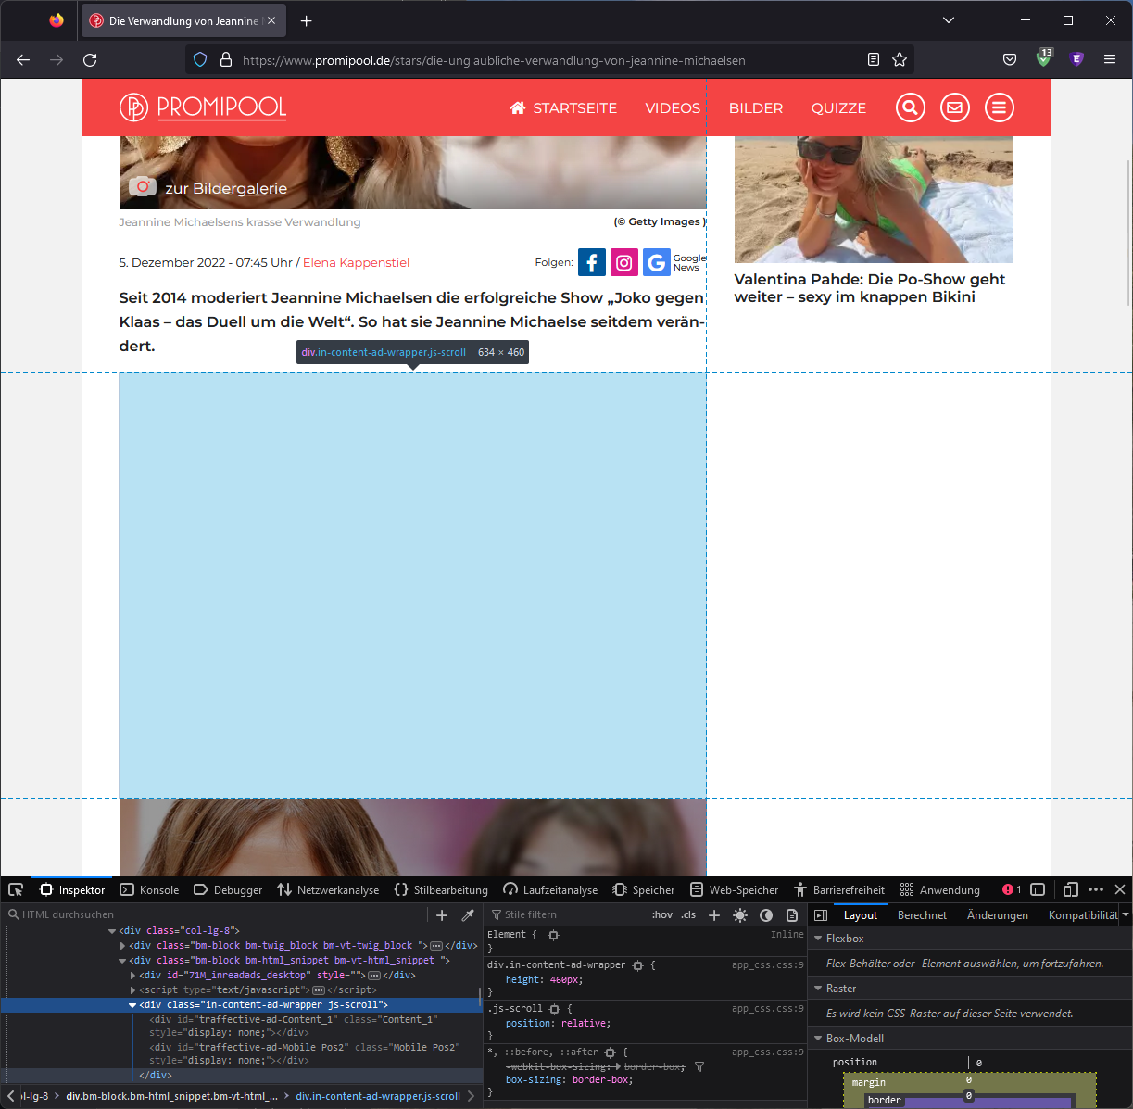Open the Promipool search magnifier icon
The width and height of the screenshot is (1133, 1109).
tap(910, 107)
